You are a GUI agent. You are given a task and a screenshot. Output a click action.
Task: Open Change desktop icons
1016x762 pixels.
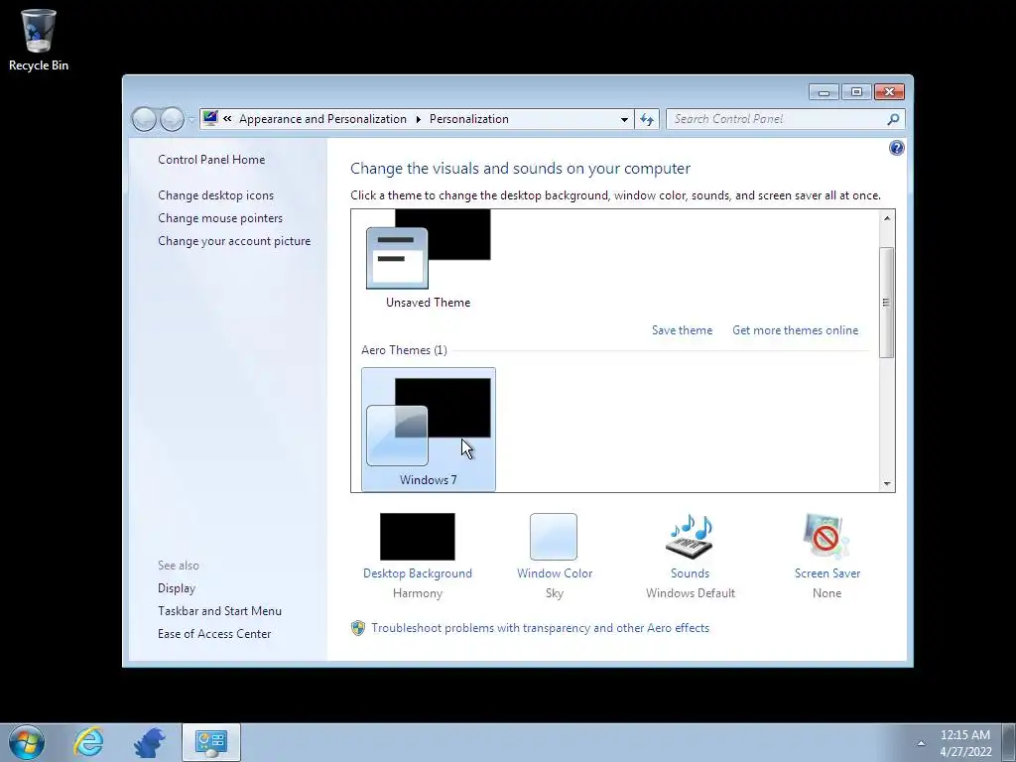tap(215, 195)
